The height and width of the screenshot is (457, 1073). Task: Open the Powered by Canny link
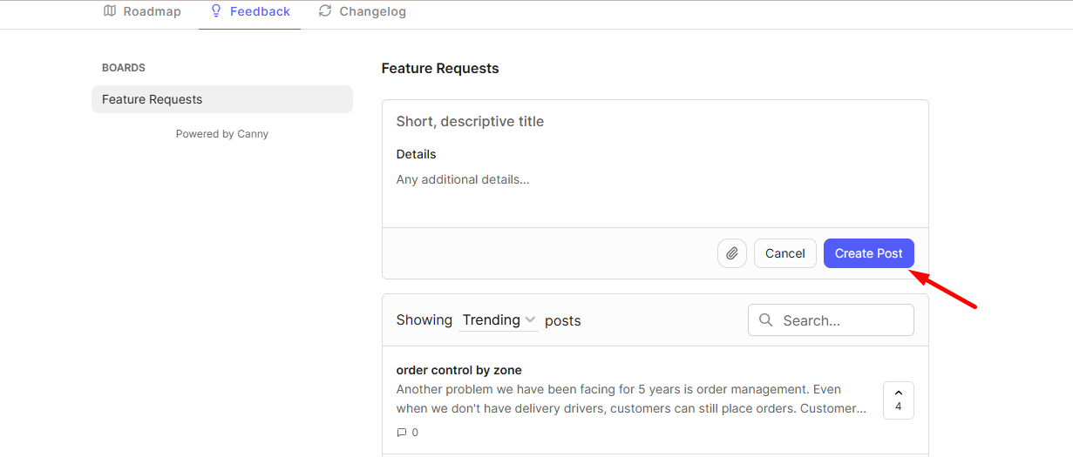pos(222,134)
